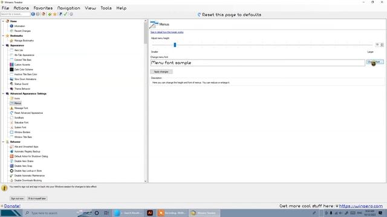387x217 pixels.
Task: Click the Reset Advanced Appearance icon
Action: coord(11,113)
